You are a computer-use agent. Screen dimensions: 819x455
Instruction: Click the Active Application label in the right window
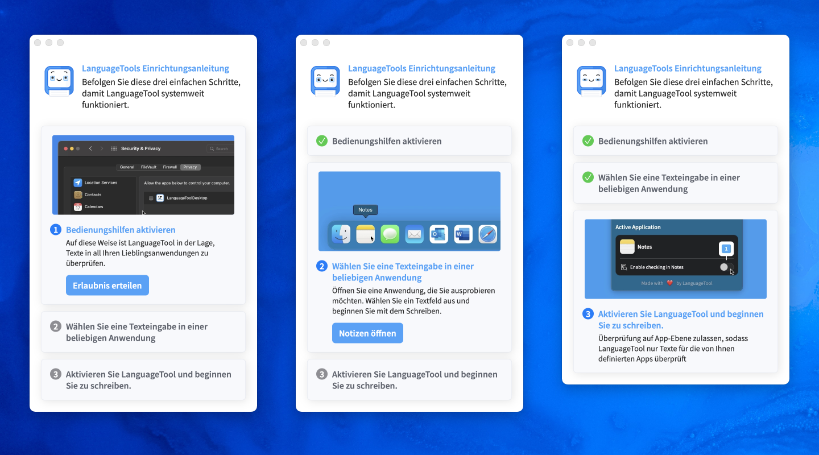638,227
